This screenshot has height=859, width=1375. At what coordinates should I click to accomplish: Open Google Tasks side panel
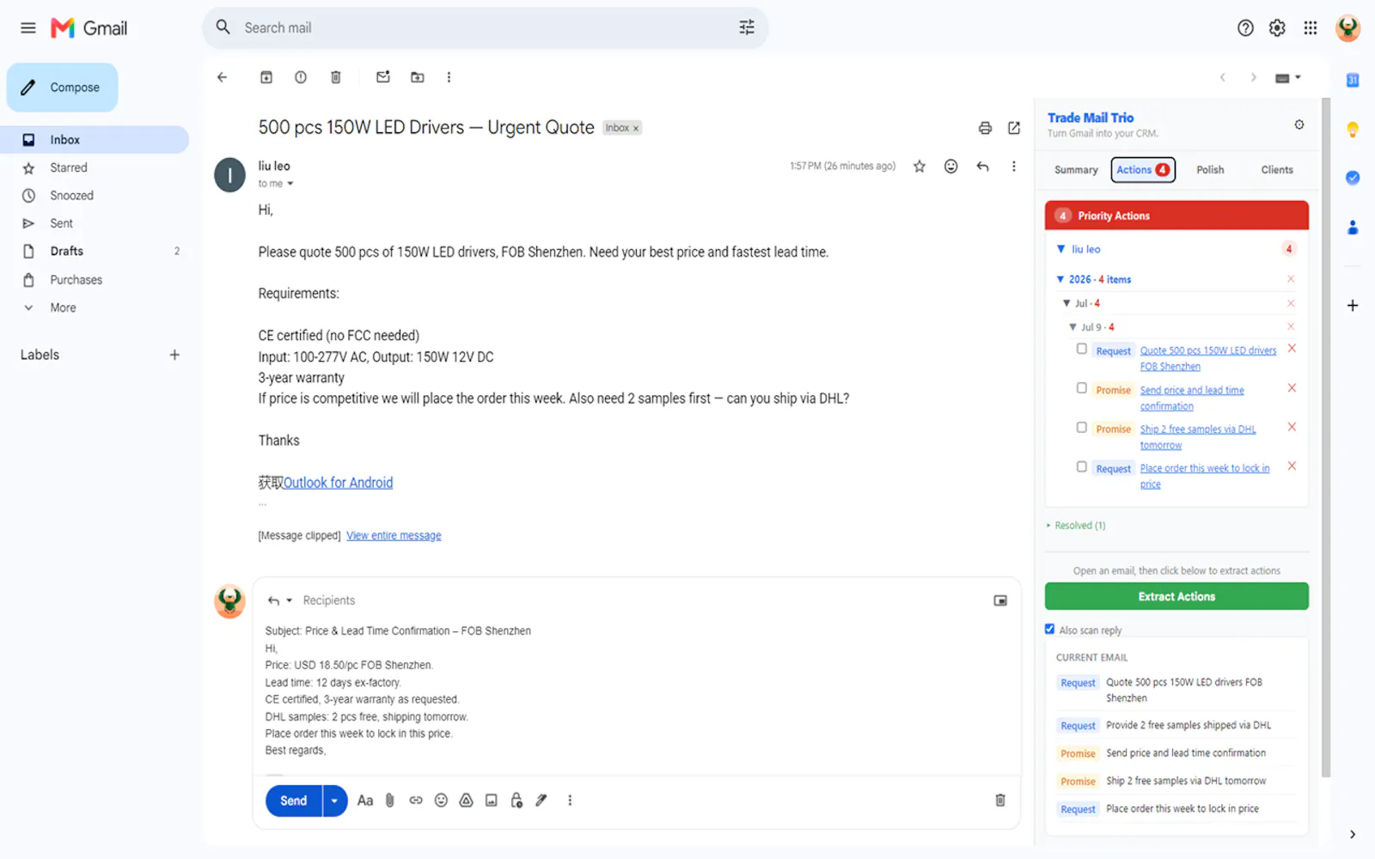point(1353,178)
